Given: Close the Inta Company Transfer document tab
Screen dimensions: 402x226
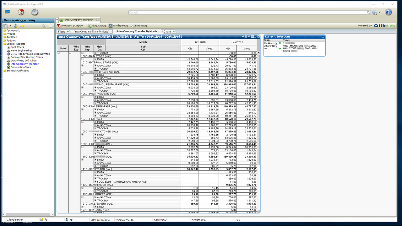Looking at the screenshot, I should [x=97, y=20].
